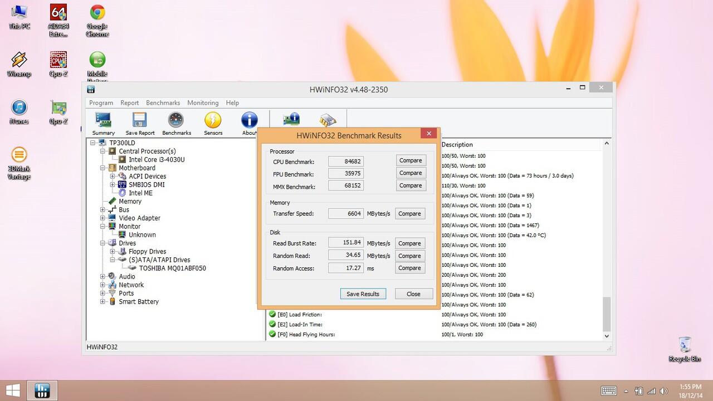Select the Intel ME tree item
This screenshot has height=401, width=713.
click(140, 193)
